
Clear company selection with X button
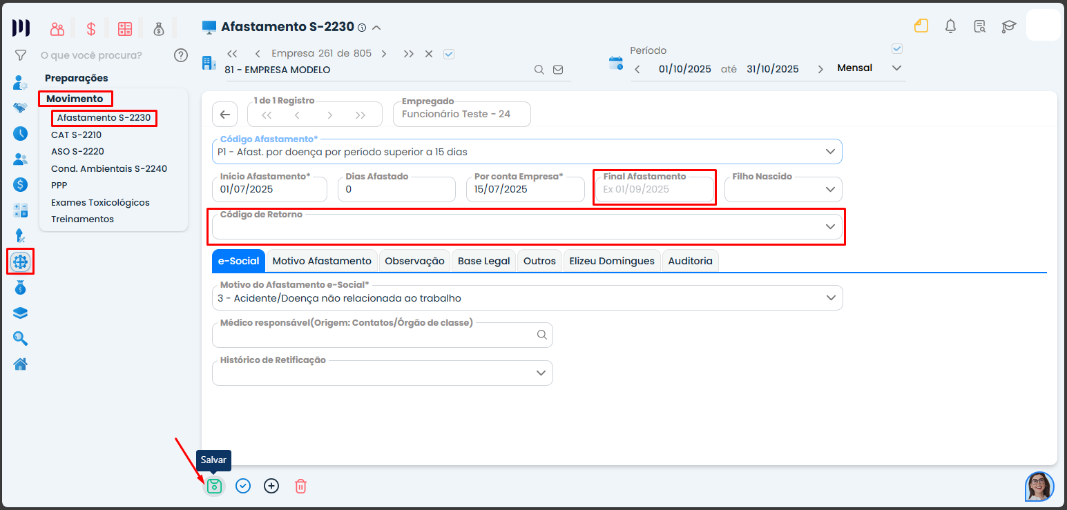(429, 54)
